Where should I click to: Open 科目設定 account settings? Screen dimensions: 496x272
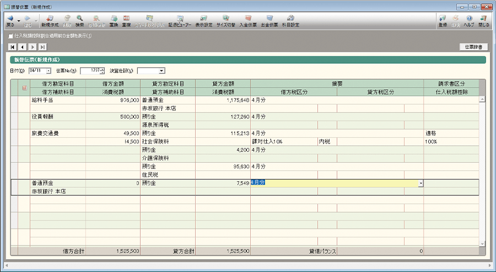[x=290, y=21]
